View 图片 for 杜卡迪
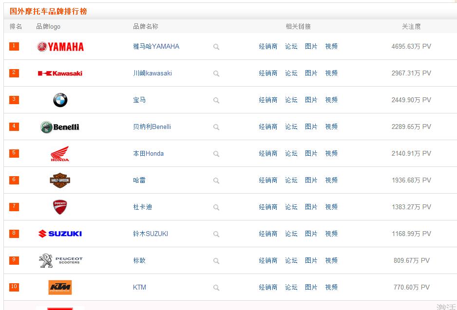457x310 pixels. click(x=311, y=207)
